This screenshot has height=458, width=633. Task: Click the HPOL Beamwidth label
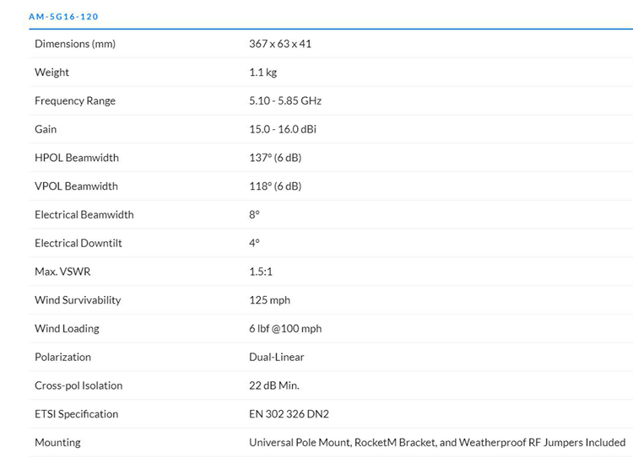(77, 158)
